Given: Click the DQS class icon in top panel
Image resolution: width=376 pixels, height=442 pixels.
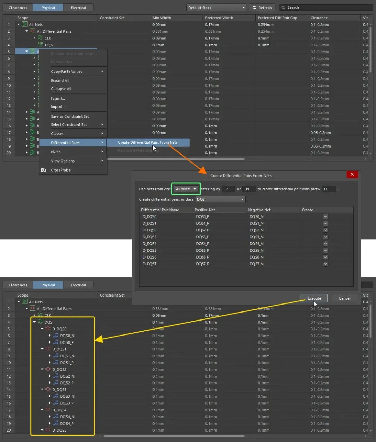Looking at the screenshot, I should click(x=40, y=45).
